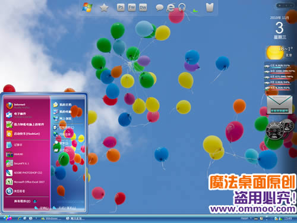This screenshot has height=223, width=297.
Task: Open the star favorites icon in the dock
Action: click(104, 8)
